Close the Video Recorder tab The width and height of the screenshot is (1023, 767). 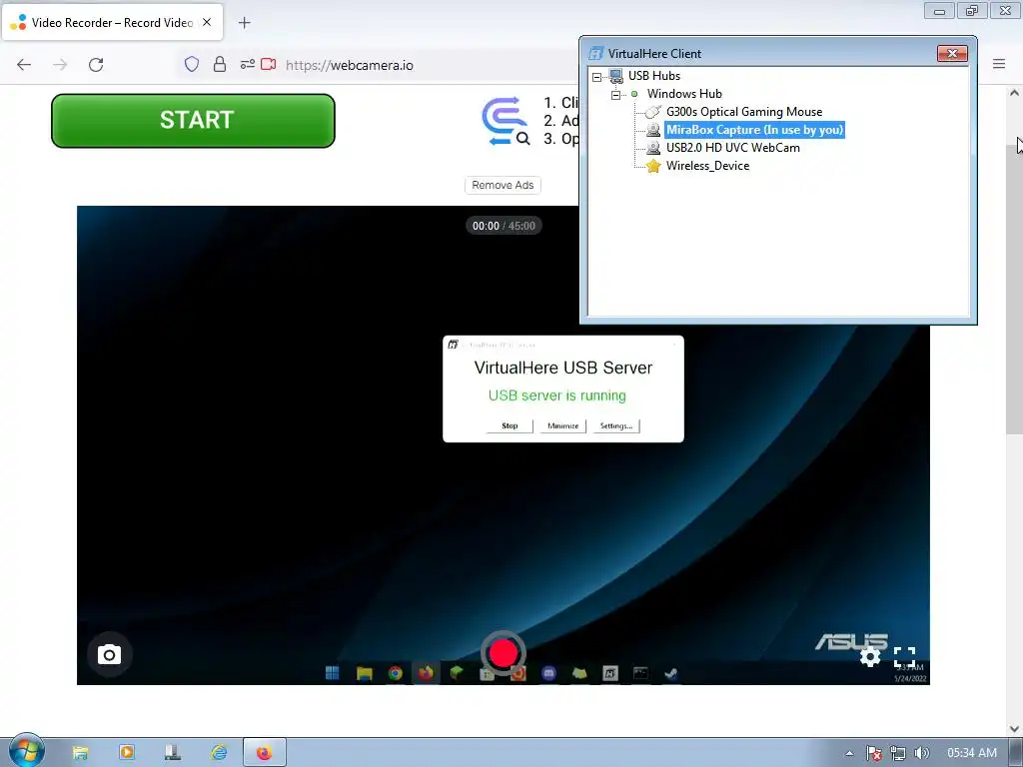click(x=207, y=22)
